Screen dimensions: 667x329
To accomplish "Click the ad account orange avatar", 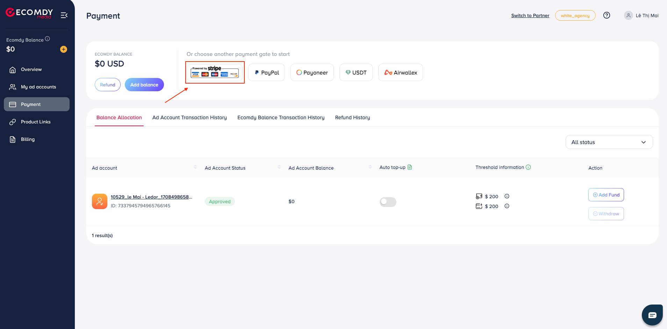I will (x=100, y=201).
